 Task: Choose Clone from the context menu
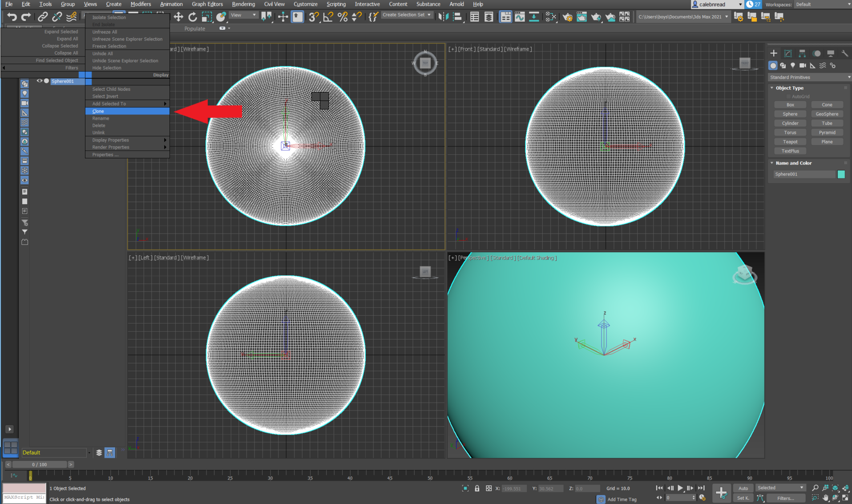[127, 111]
